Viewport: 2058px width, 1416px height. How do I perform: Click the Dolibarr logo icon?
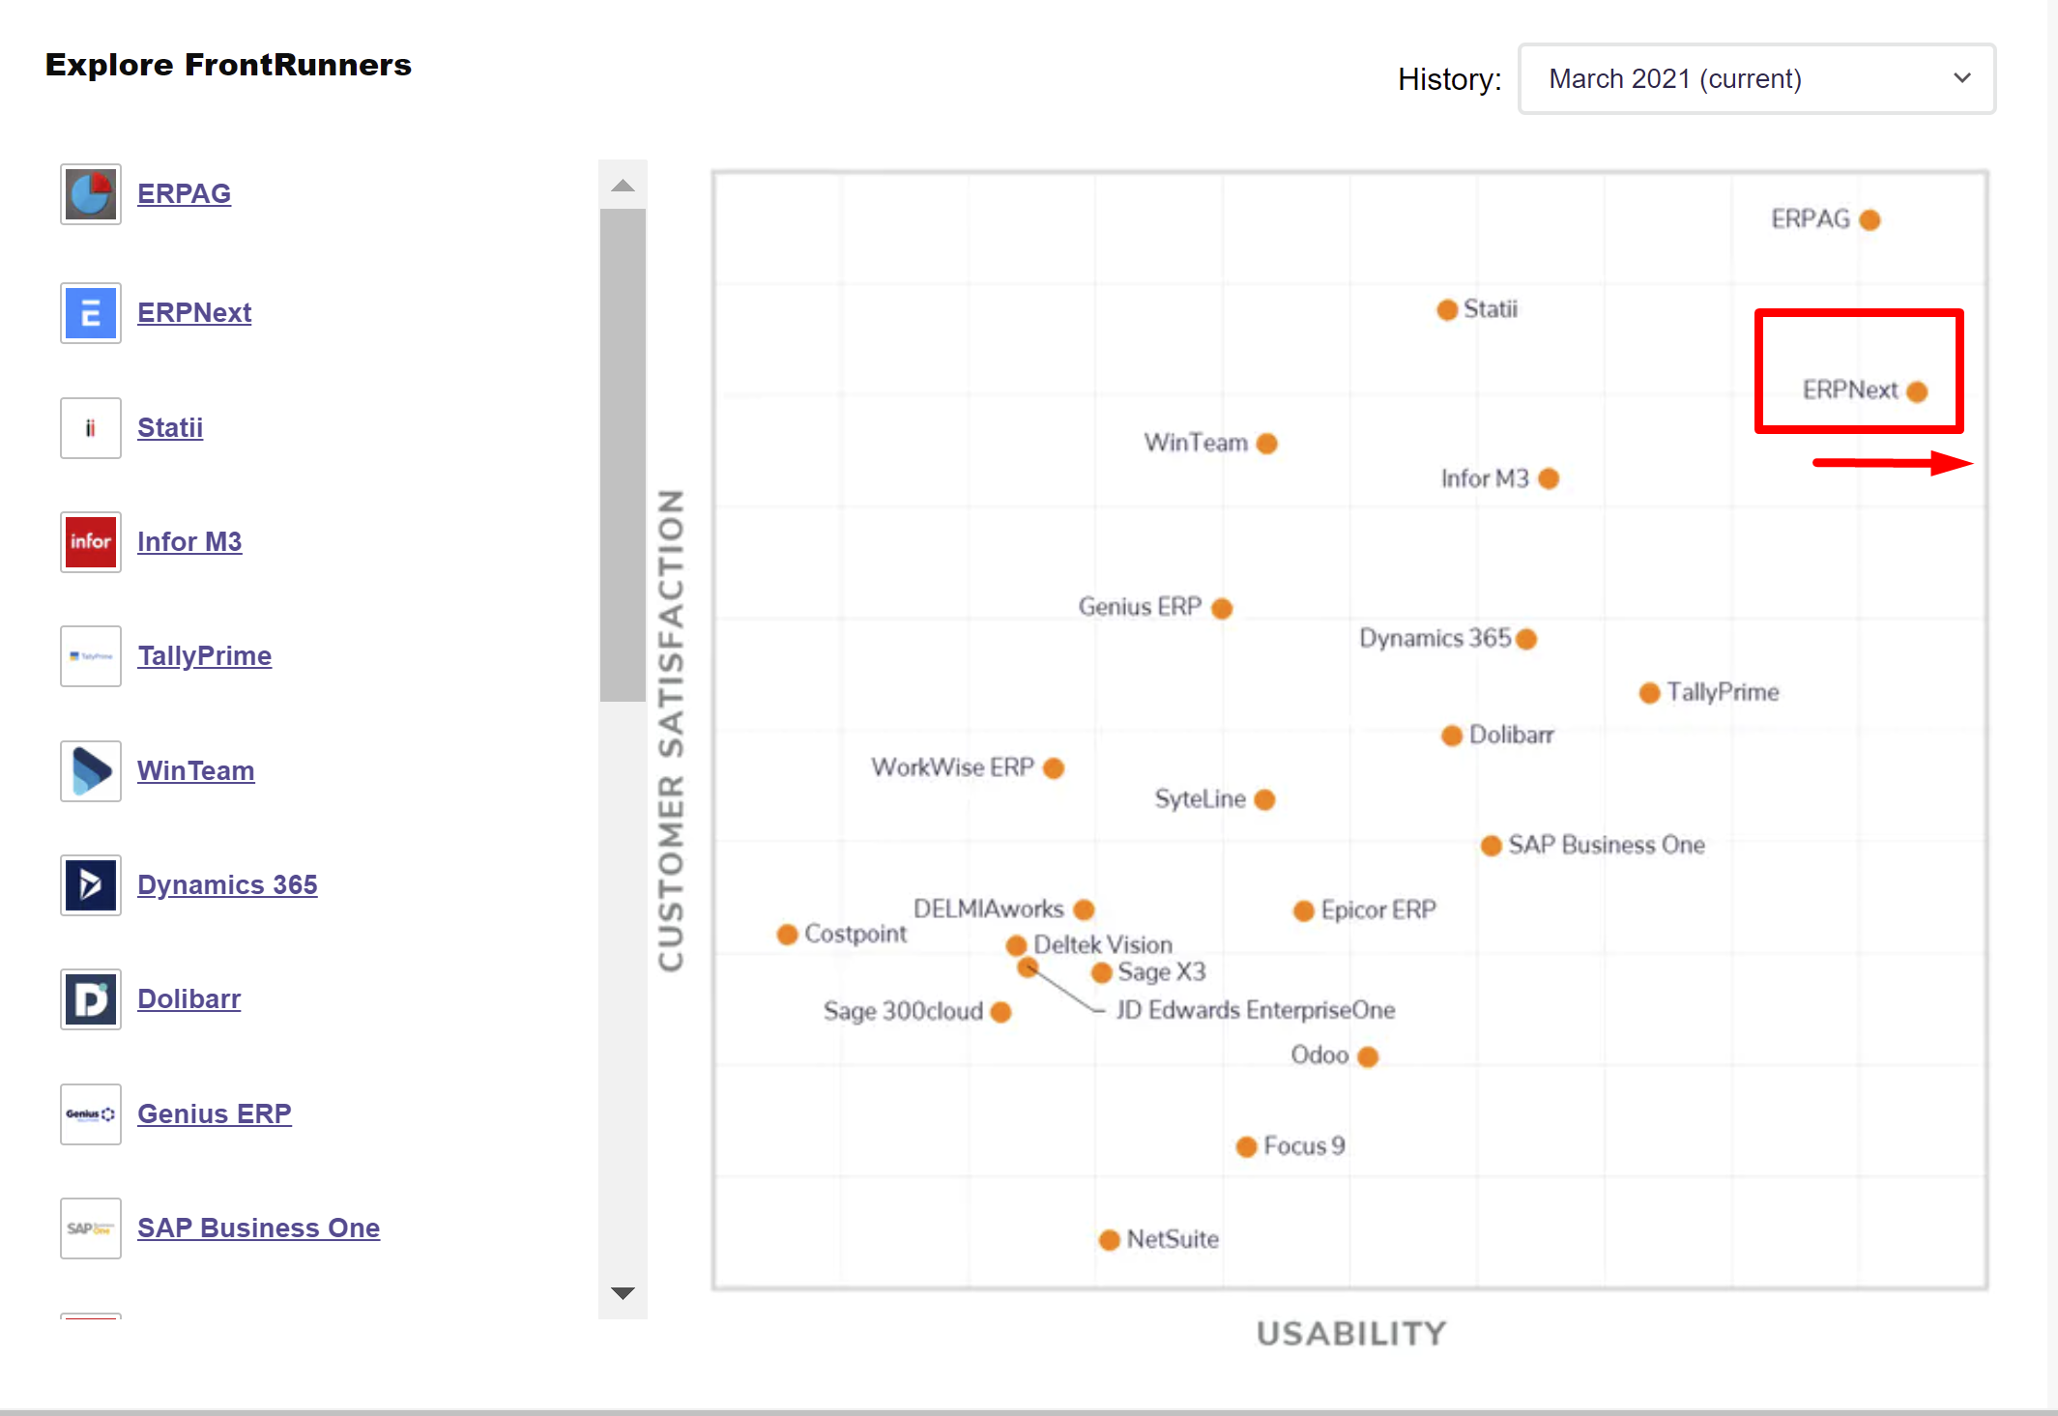click(90, 998)
